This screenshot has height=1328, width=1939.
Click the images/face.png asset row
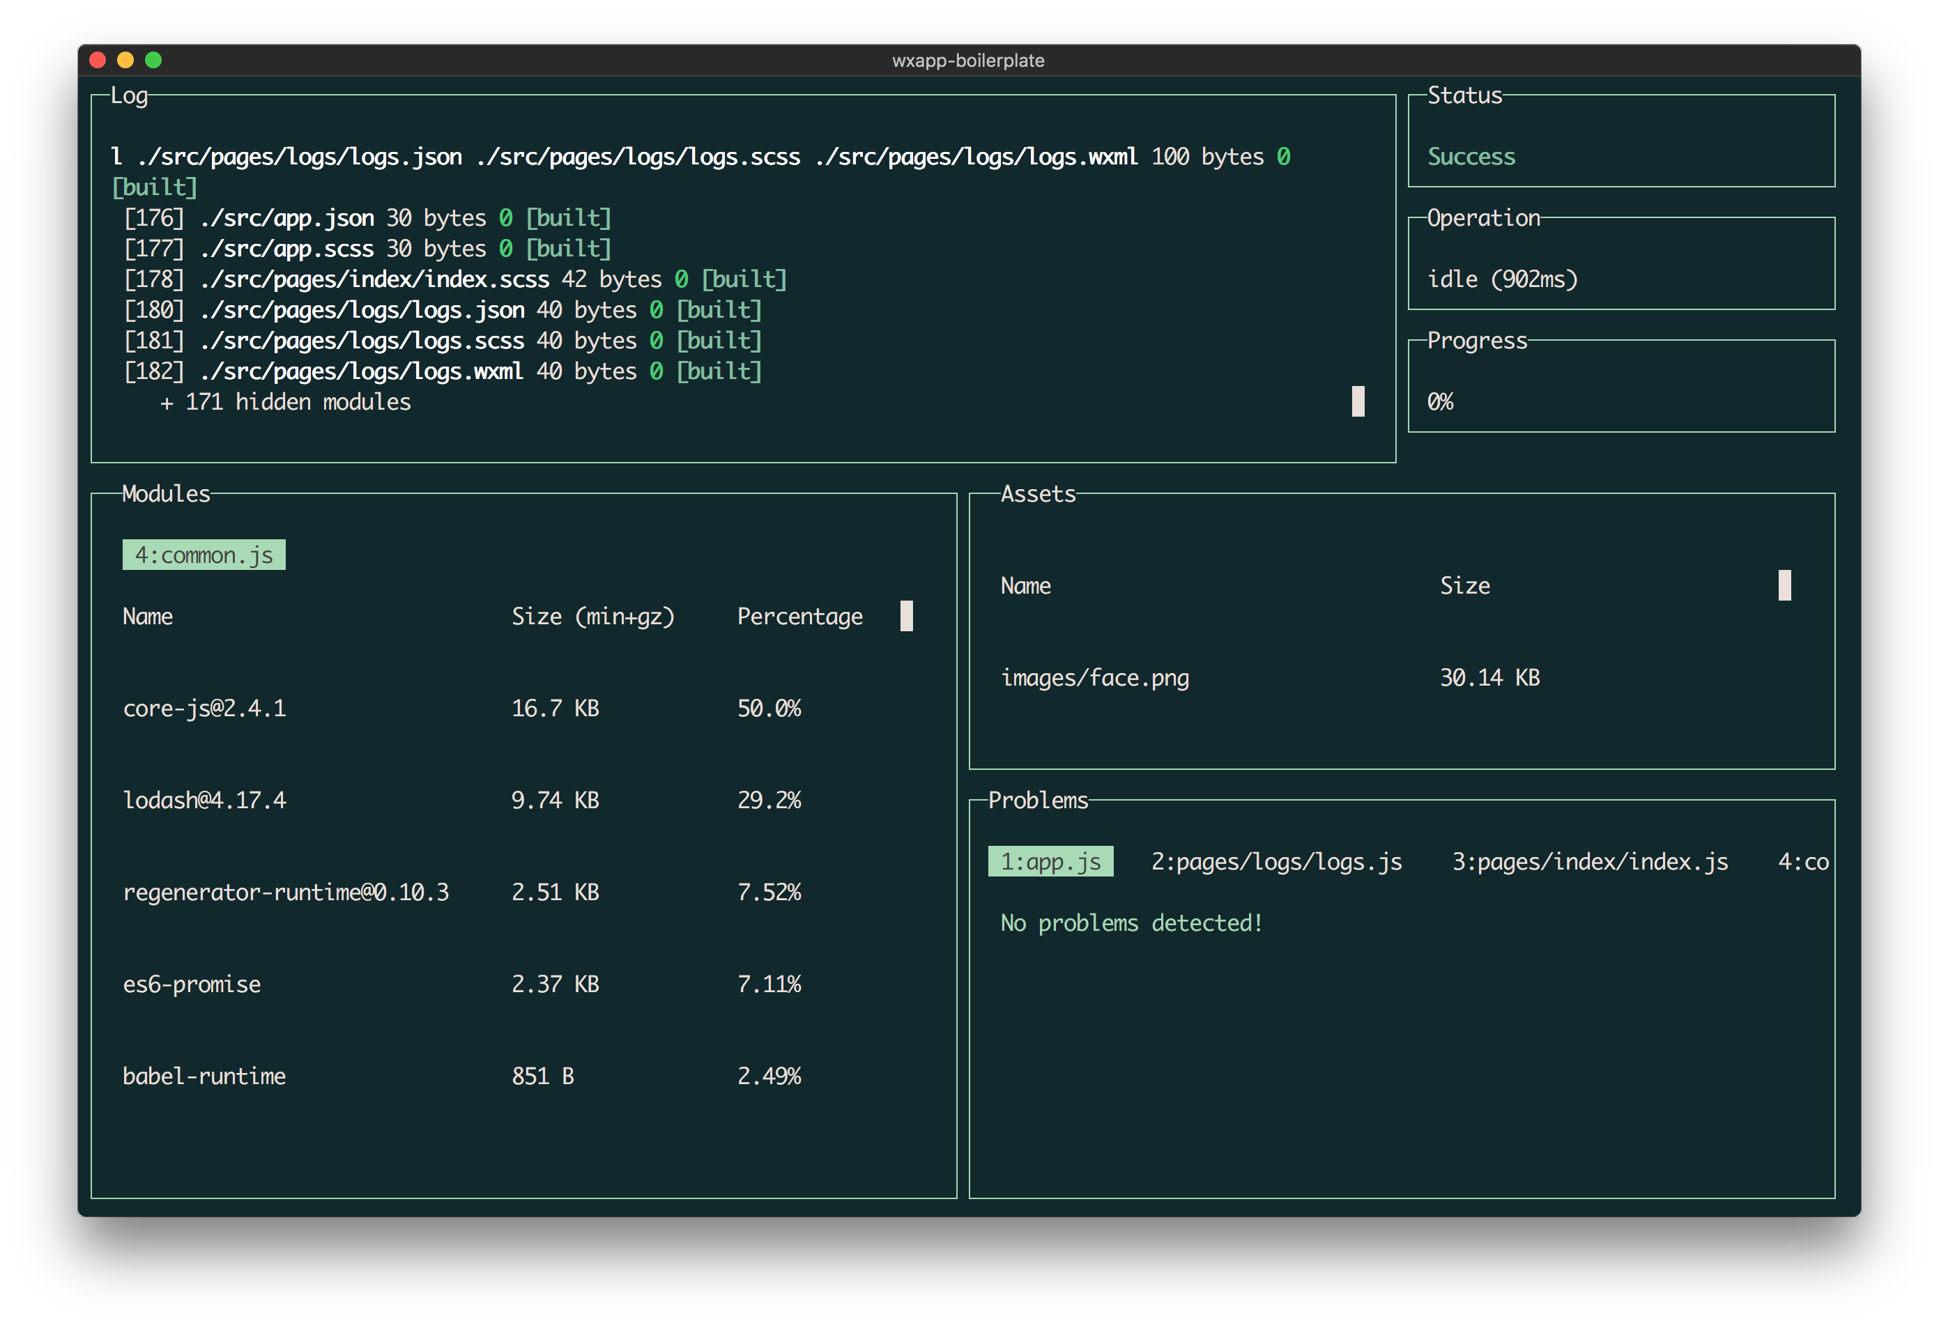coord(1095,678)
